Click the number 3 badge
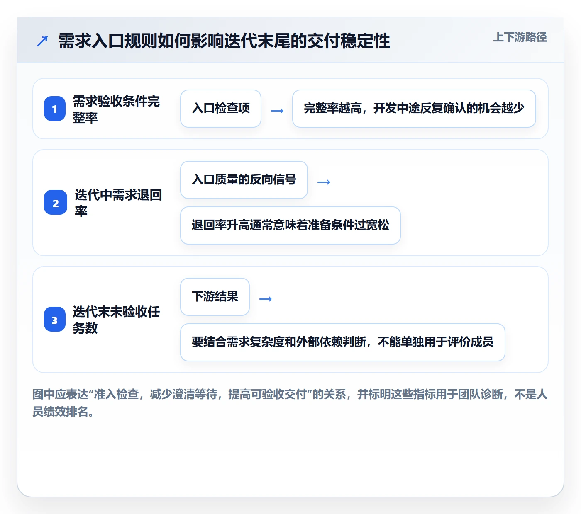 click(55, 319)
